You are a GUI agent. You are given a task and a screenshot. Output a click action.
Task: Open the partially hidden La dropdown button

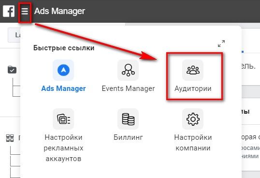click(14, 35)
